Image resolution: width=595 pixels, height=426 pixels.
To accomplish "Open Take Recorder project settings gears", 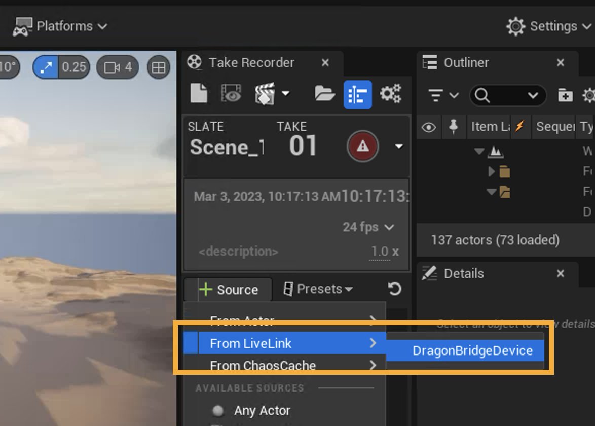I will [391, 93].
